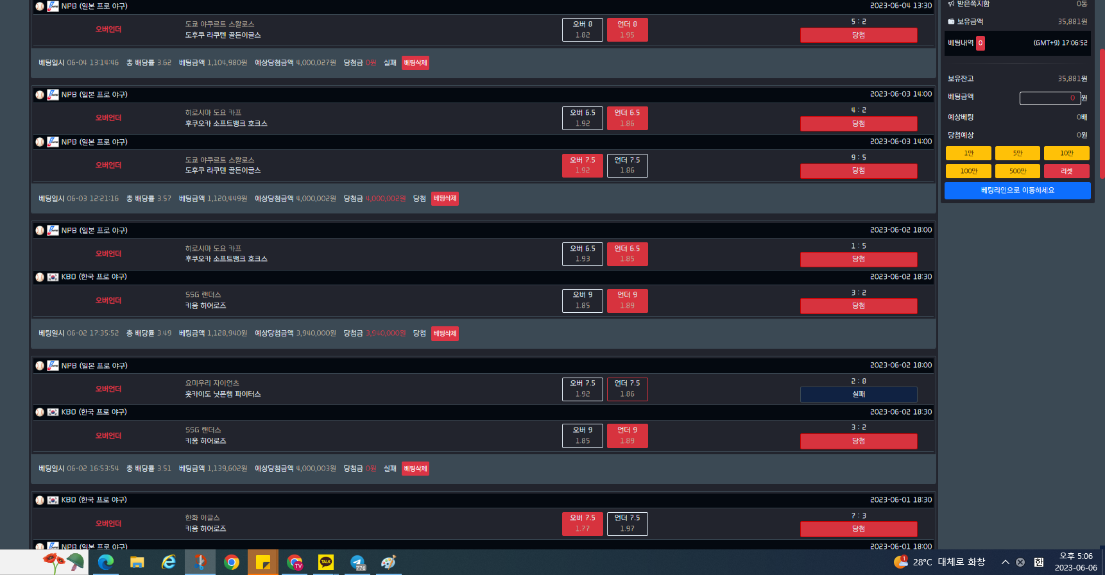This screenshot has width=1105, height=575.
Task: Select 언더 8 odds 1.95 option
Action: pyautogui.click(x=627, y=29)
